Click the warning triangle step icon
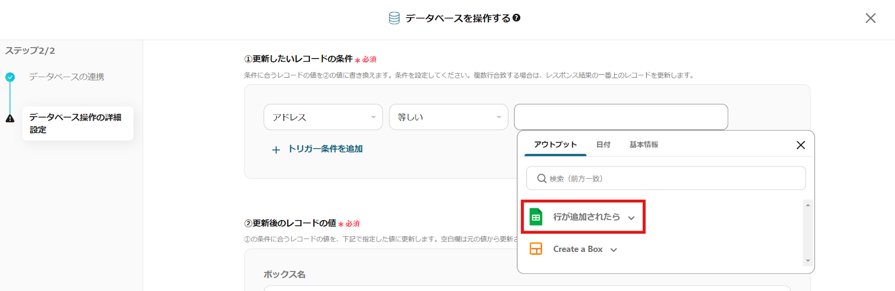The height and width of the screenshot is (291, 895). tap(10, 118)
